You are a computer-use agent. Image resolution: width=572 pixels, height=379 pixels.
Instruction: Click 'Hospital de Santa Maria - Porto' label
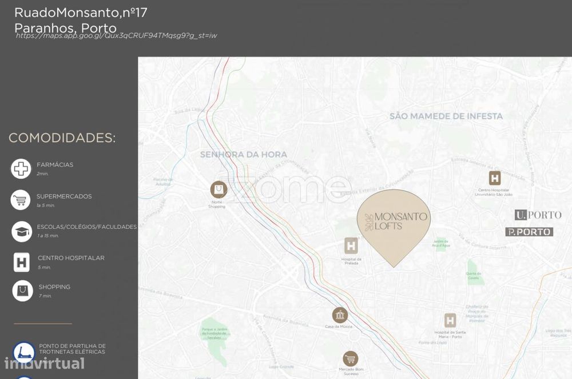(450, 334)
